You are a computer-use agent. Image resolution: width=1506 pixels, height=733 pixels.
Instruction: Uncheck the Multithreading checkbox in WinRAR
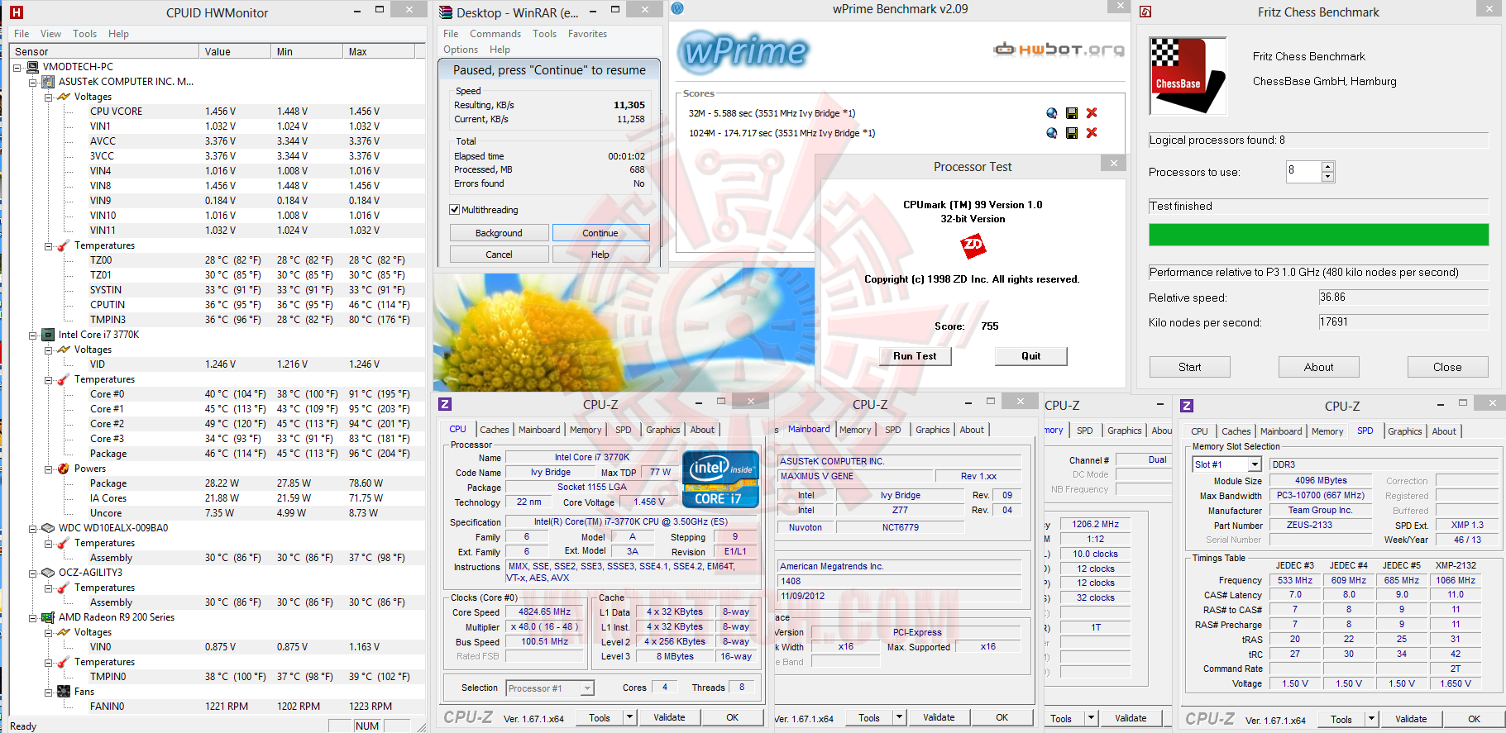(454, 210)
